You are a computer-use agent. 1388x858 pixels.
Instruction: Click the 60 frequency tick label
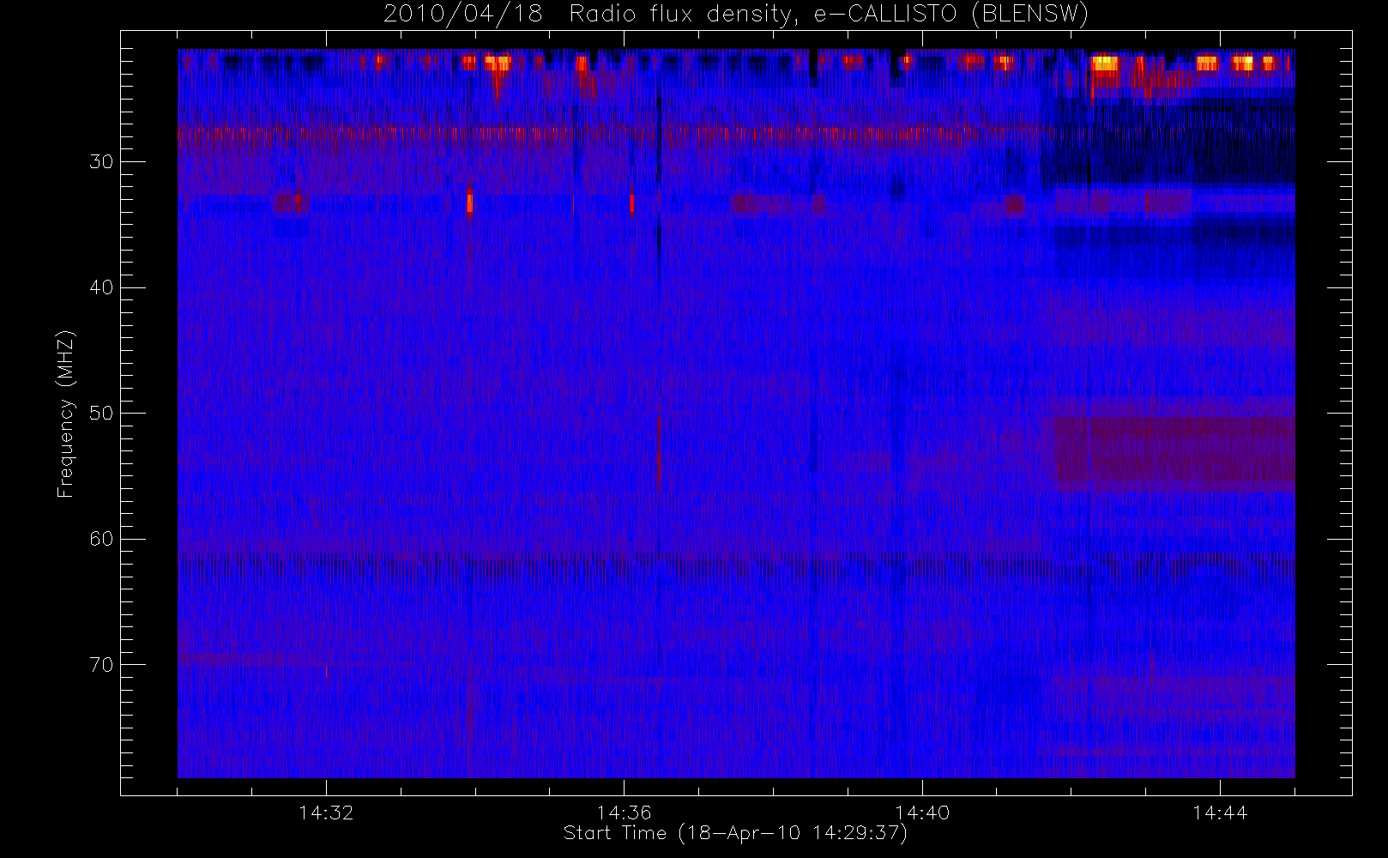pos(101,539)
